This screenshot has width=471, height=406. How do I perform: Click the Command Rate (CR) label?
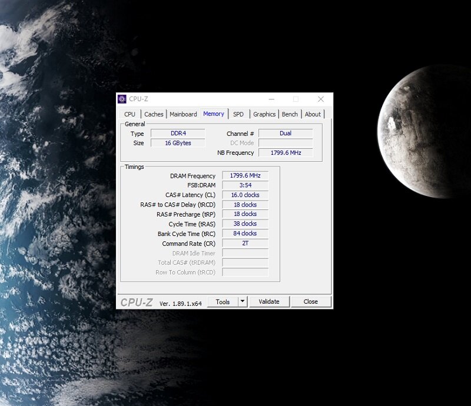pos(188,244)
